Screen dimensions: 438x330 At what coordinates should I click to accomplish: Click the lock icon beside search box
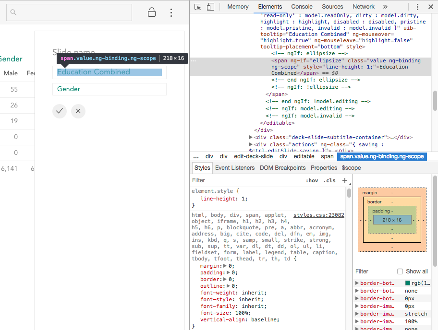point(152,12)
